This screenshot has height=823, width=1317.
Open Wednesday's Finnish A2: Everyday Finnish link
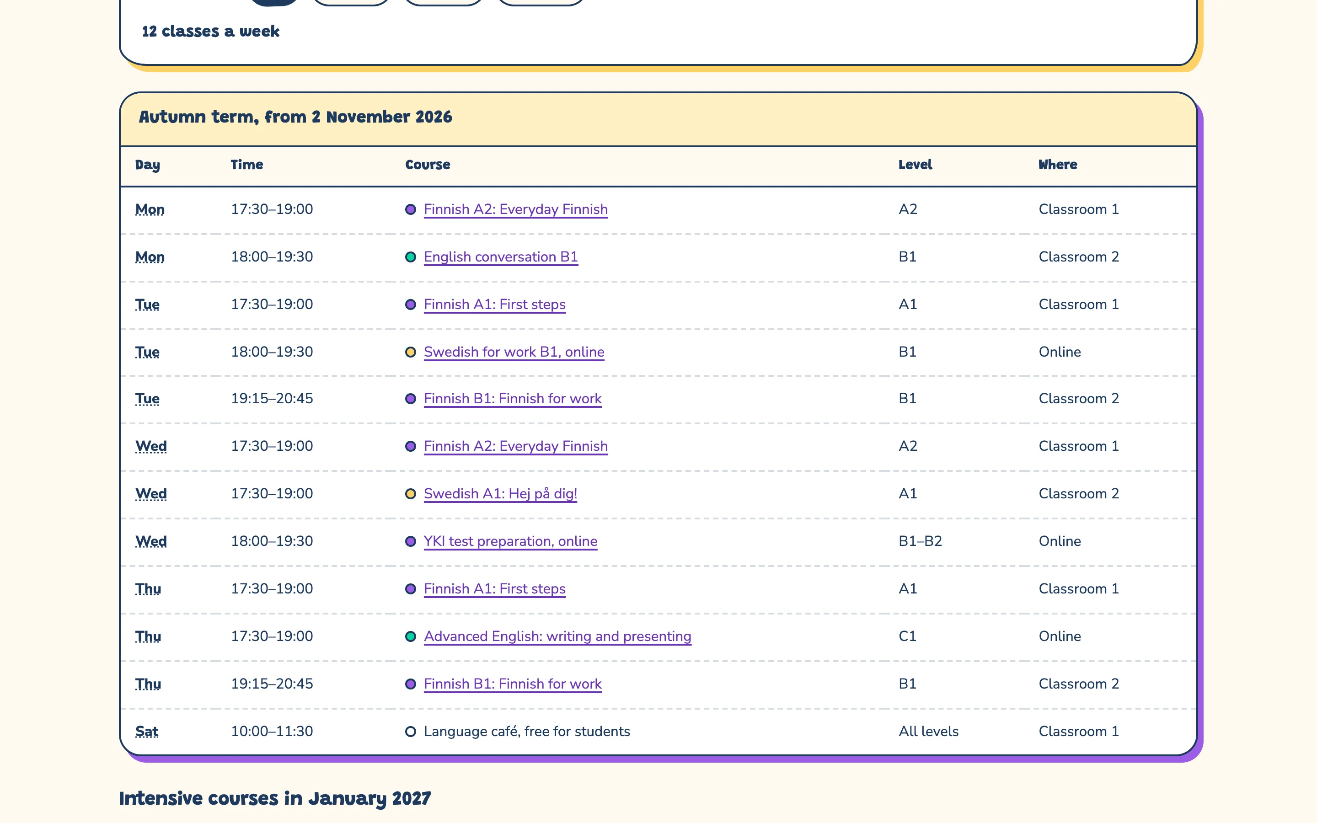click(x=515, y=446)
